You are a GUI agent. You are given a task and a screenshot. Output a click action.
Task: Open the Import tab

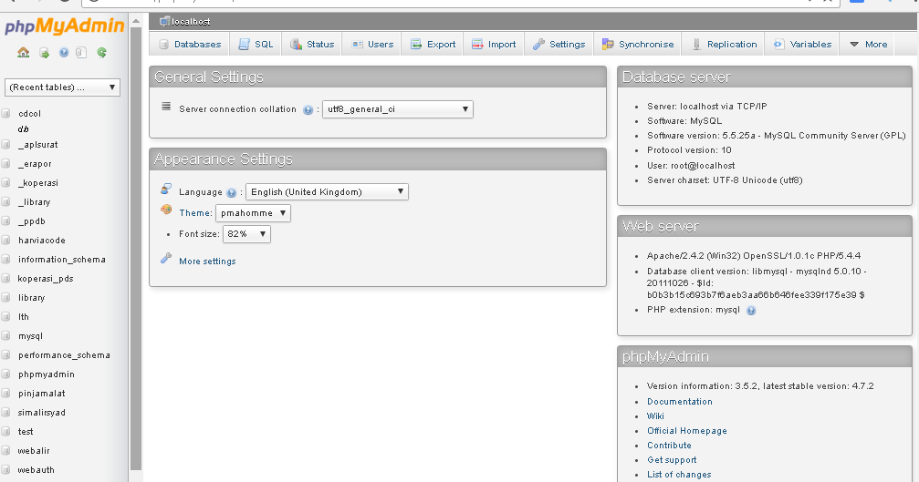pyautogui.click(x=494, y=45)
